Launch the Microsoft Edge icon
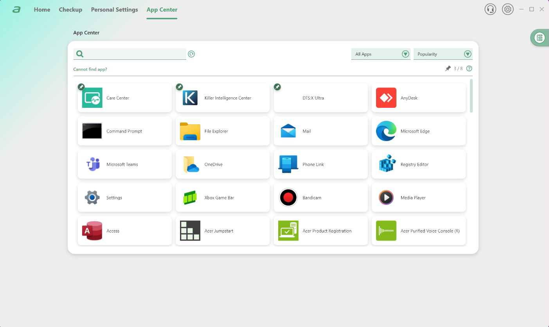The image size is (549, 327). tap(386, 131)
